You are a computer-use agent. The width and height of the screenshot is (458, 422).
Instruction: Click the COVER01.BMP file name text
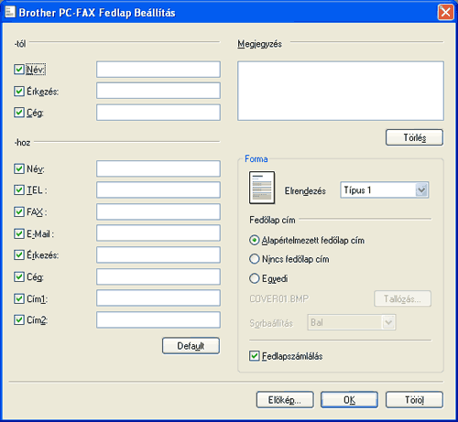pyautogui.click(x=278, y=298)
